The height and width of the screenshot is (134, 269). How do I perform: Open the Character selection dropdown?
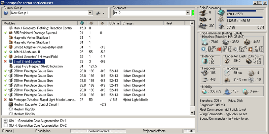188,13
